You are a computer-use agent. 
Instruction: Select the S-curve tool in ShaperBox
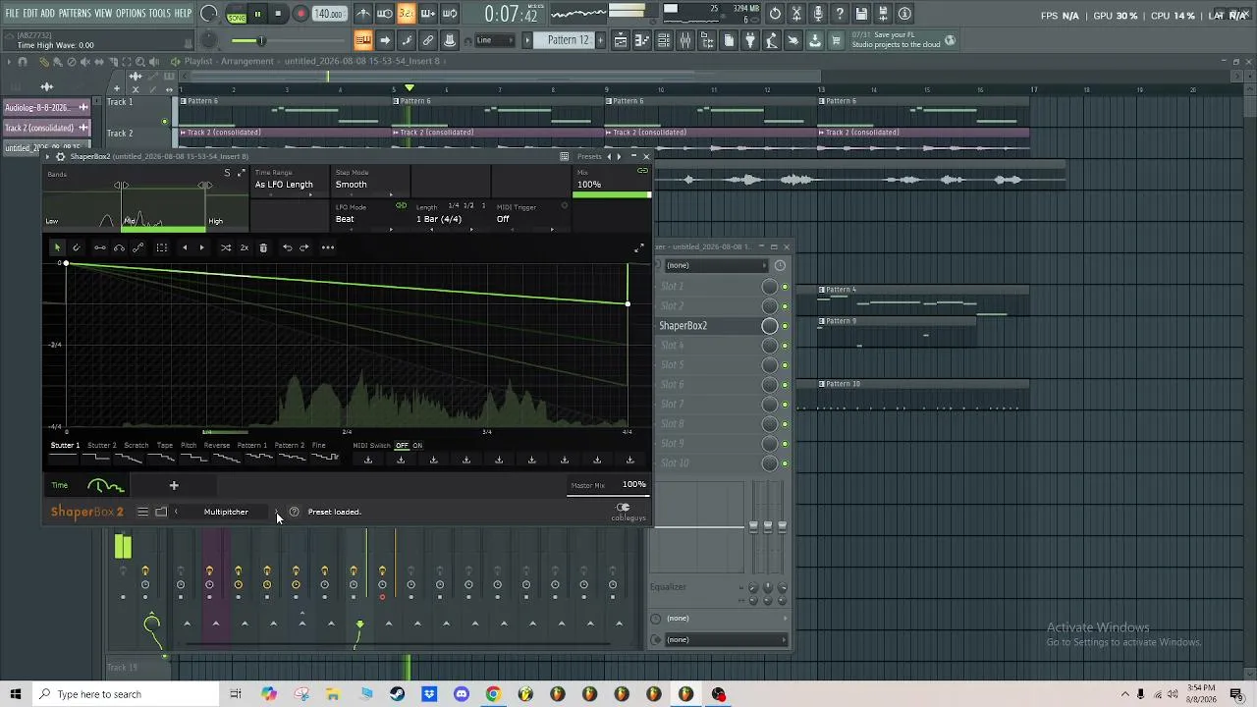tap(137, 247)
